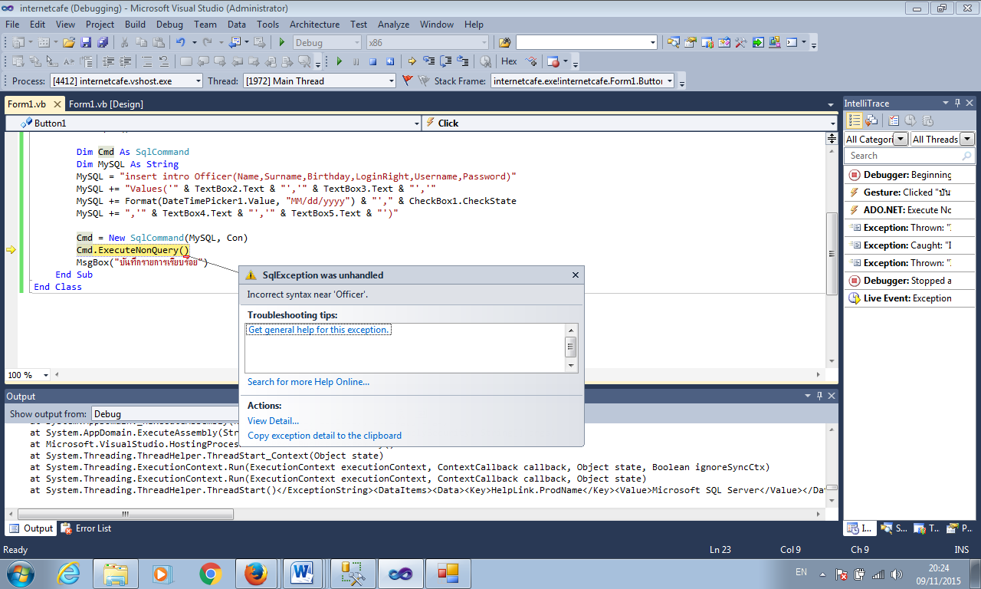Click the Save All toolbar icon
The width and height of the screenshot is (981, 589).
point(103,42)
